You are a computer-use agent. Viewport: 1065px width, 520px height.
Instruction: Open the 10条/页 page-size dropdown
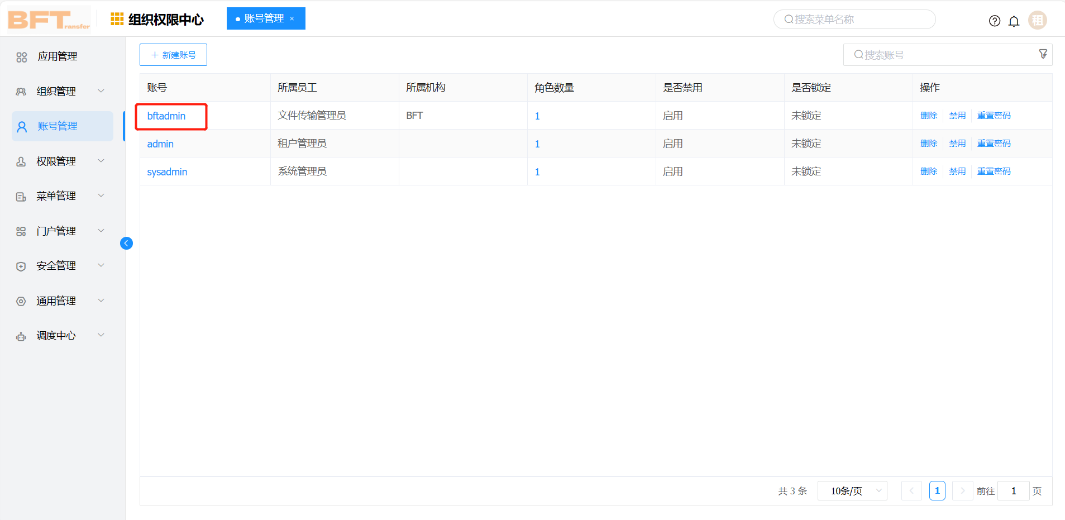852,490
